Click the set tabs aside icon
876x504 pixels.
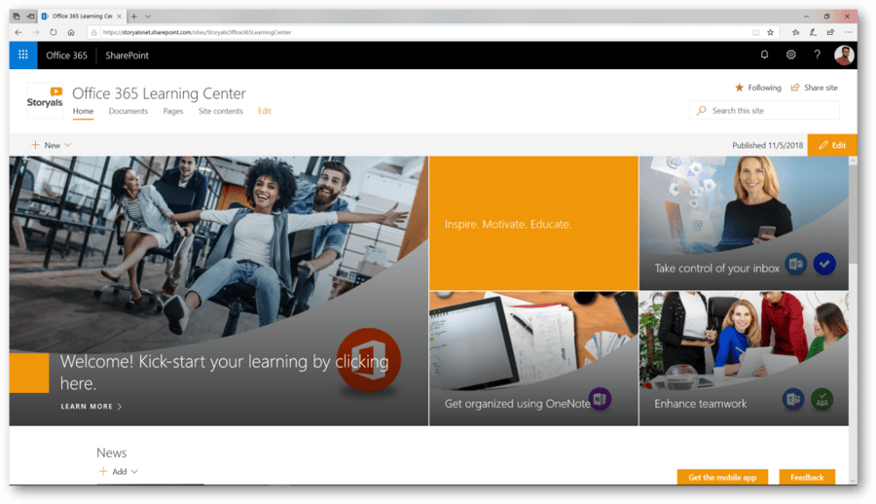click(31, 17)
